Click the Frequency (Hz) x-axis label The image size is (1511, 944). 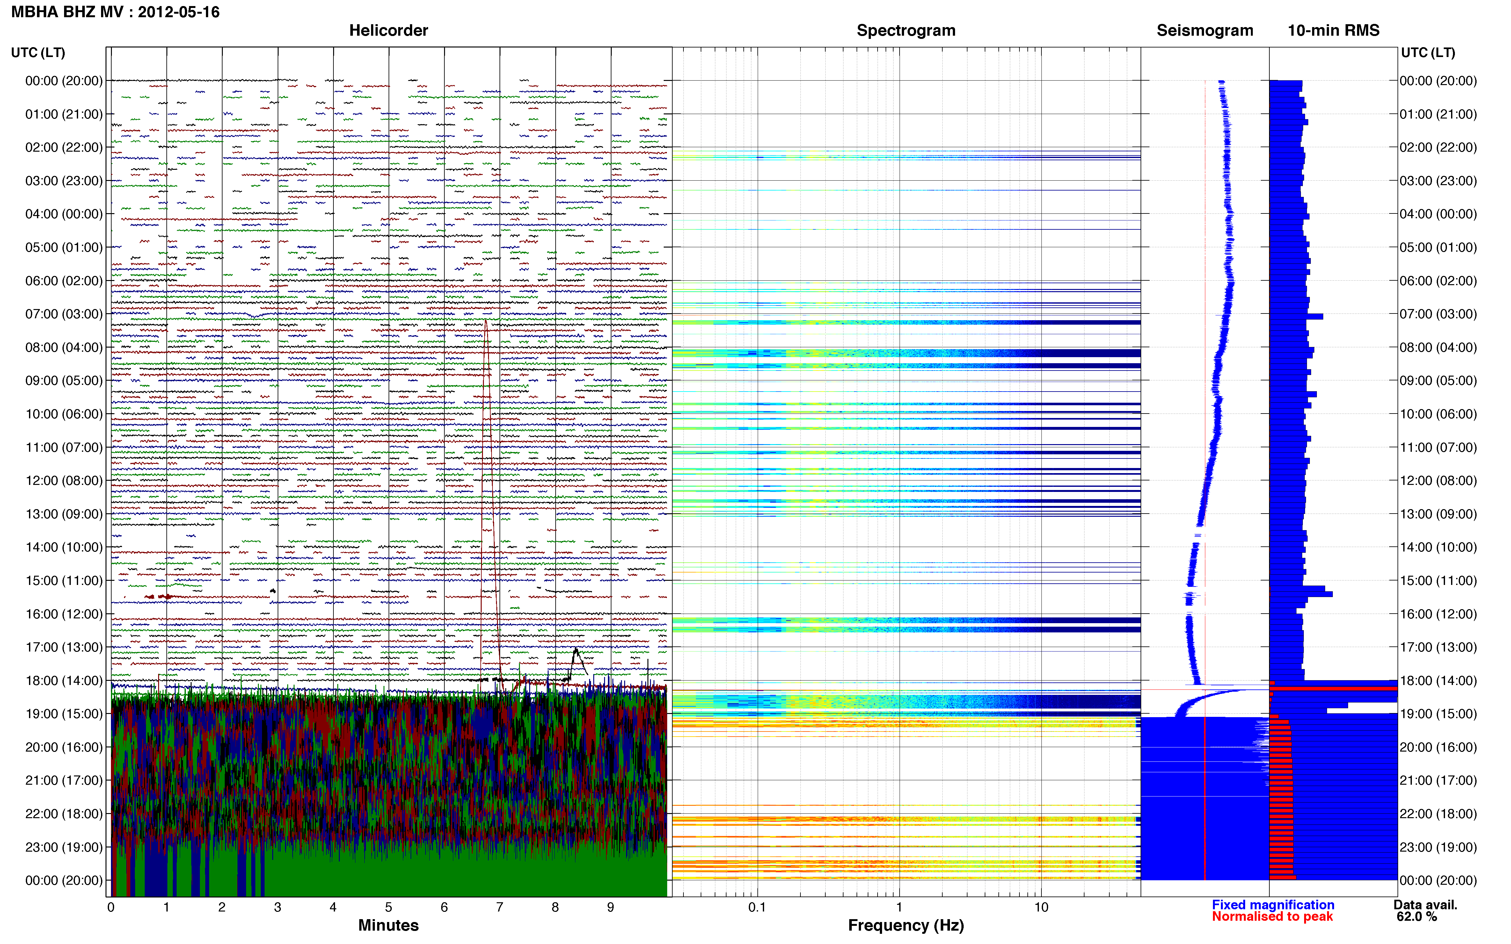point(906,925)
